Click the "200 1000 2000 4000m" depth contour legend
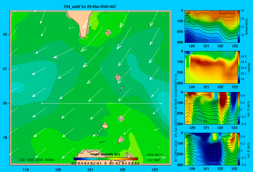Image resolution: width=253 pixels, height=172 pixels. pos(37,160)
